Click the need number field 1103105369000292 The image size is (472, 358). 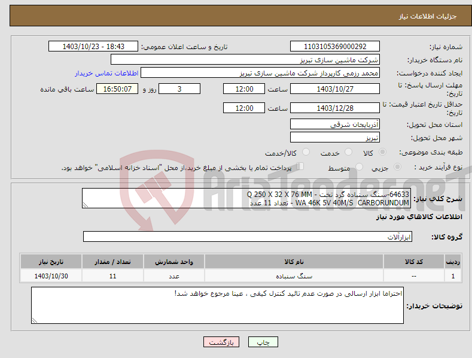(335, 47)
